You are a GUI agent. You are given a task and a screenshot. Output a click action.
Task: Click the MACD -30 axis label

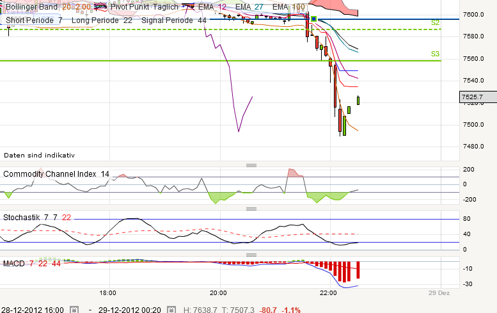coord(468,284)
